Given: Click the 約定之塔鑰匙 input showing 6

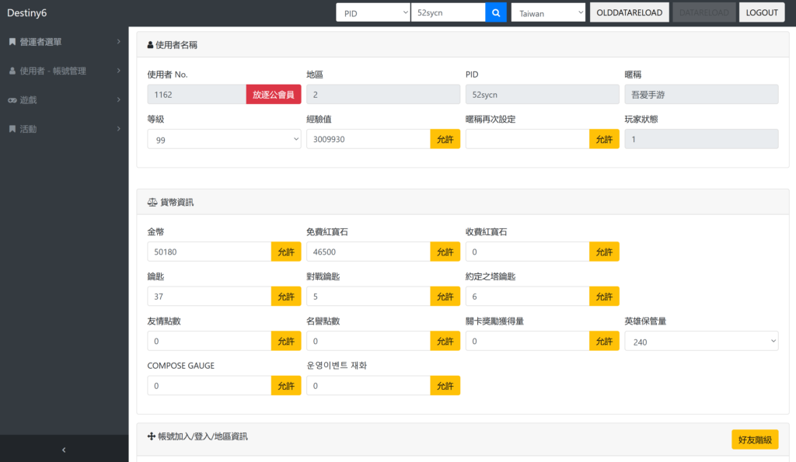Looking at the screenshot, I should click(x=527, y=296).
